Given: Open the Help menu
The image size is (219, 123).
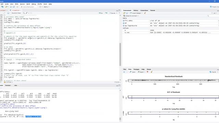Looking at the screenshot, I should [x=50, y=4].
